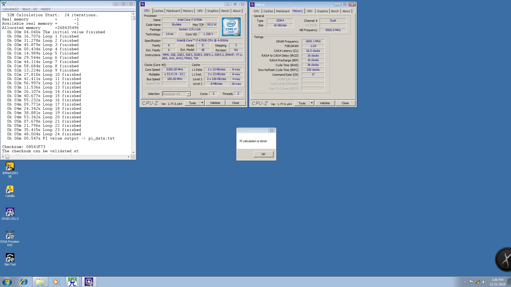Open the volume speaker tray icon
This screenshot has width=511, height=287.
coord(484,282)
